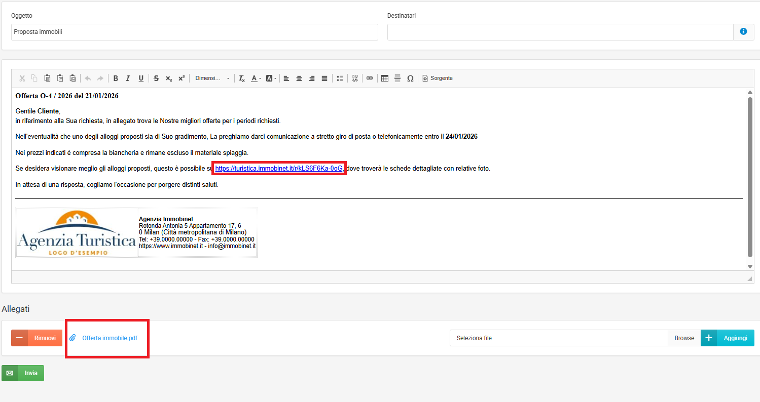Click the remove formatting icon

click(x=242, y=78)
